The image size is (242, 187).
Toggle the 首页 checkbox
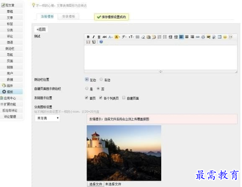click(87, 98)
